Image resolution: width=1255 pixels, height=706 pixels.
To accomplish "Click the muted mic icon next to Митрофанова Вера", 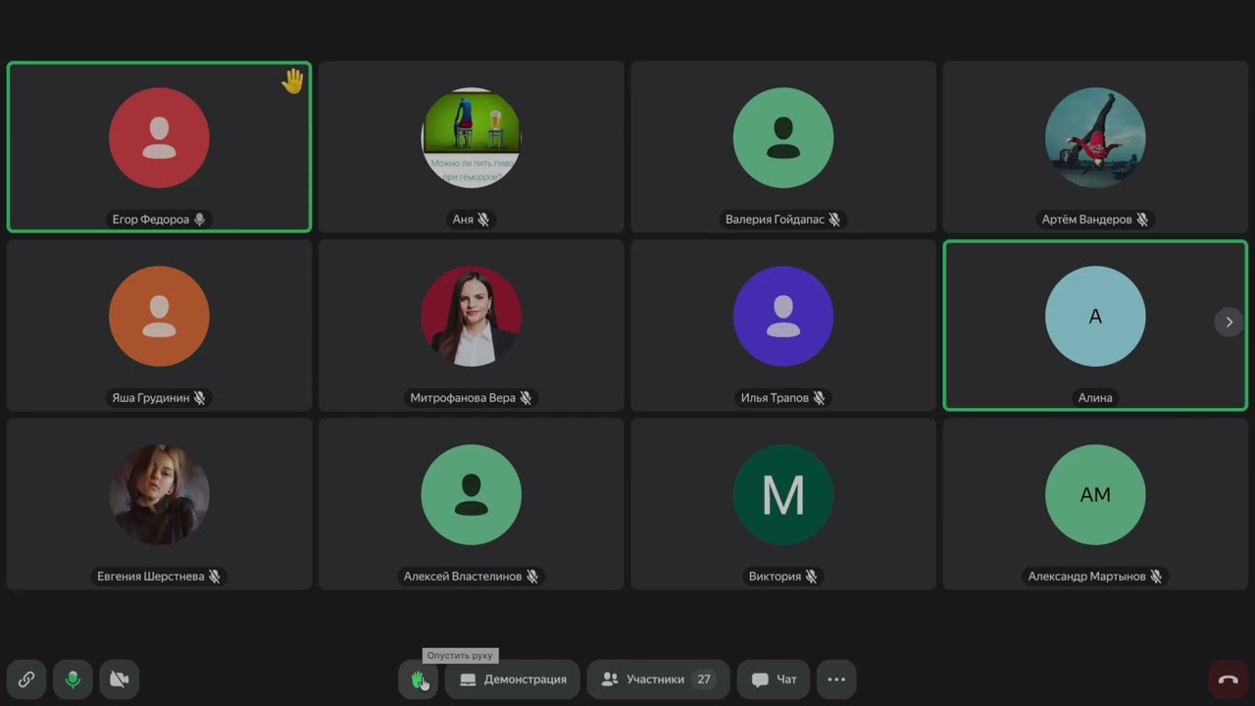I will (x=526, y=398).
